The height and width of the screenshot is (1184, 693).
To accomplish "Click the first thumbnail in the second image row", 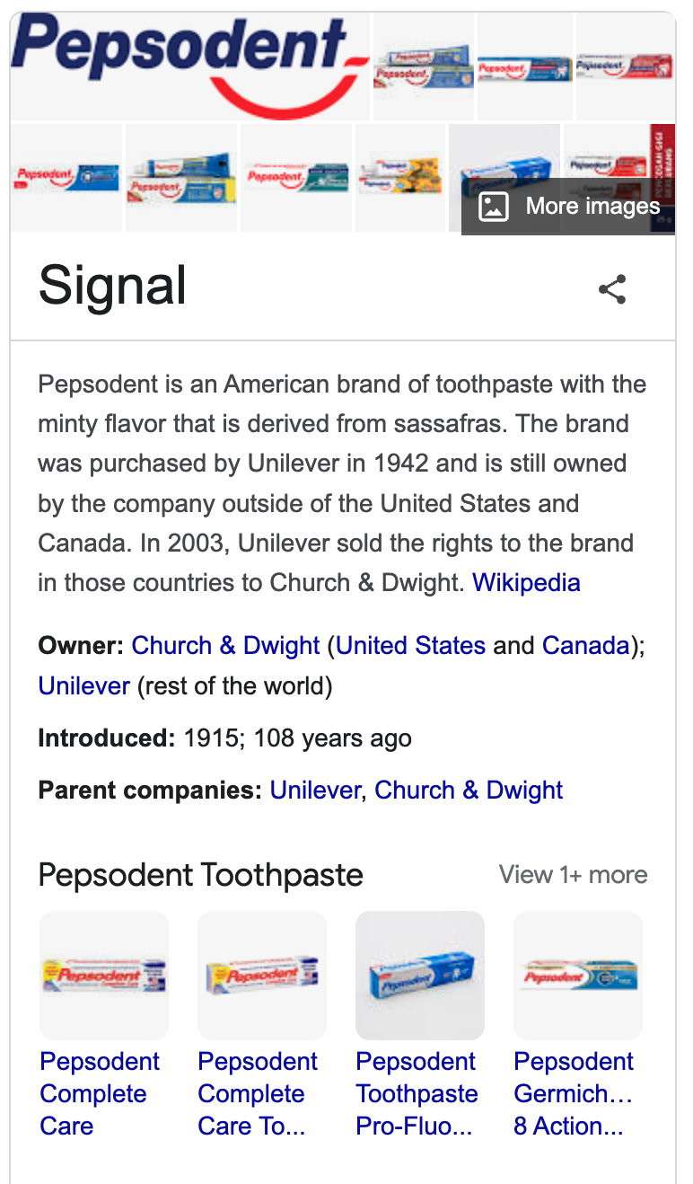I will point(66,178).
